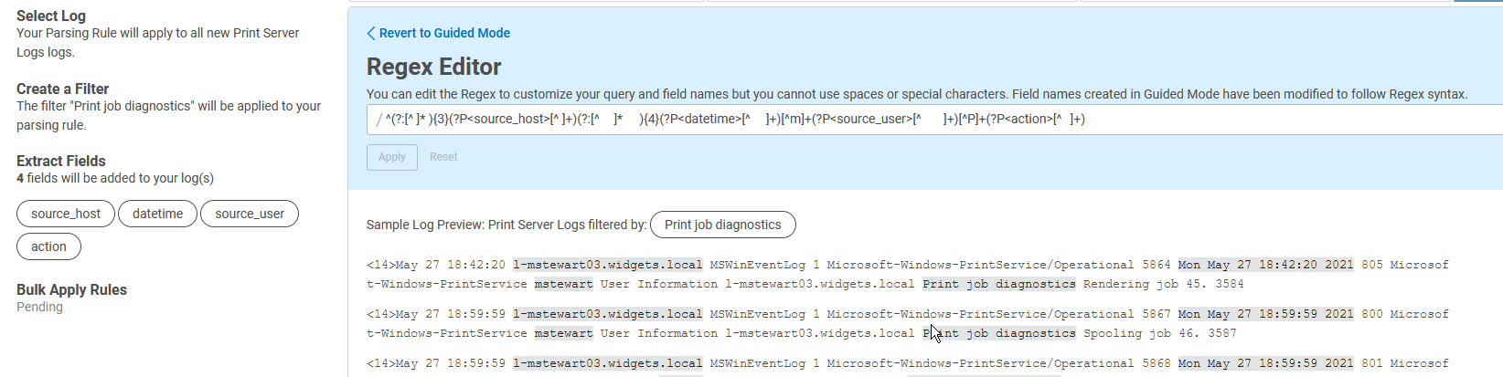Select highlighted mstewart in the Spooling job entry
Image resolution: width=1503 pixels, height=377 pixels.
point(563,333)
